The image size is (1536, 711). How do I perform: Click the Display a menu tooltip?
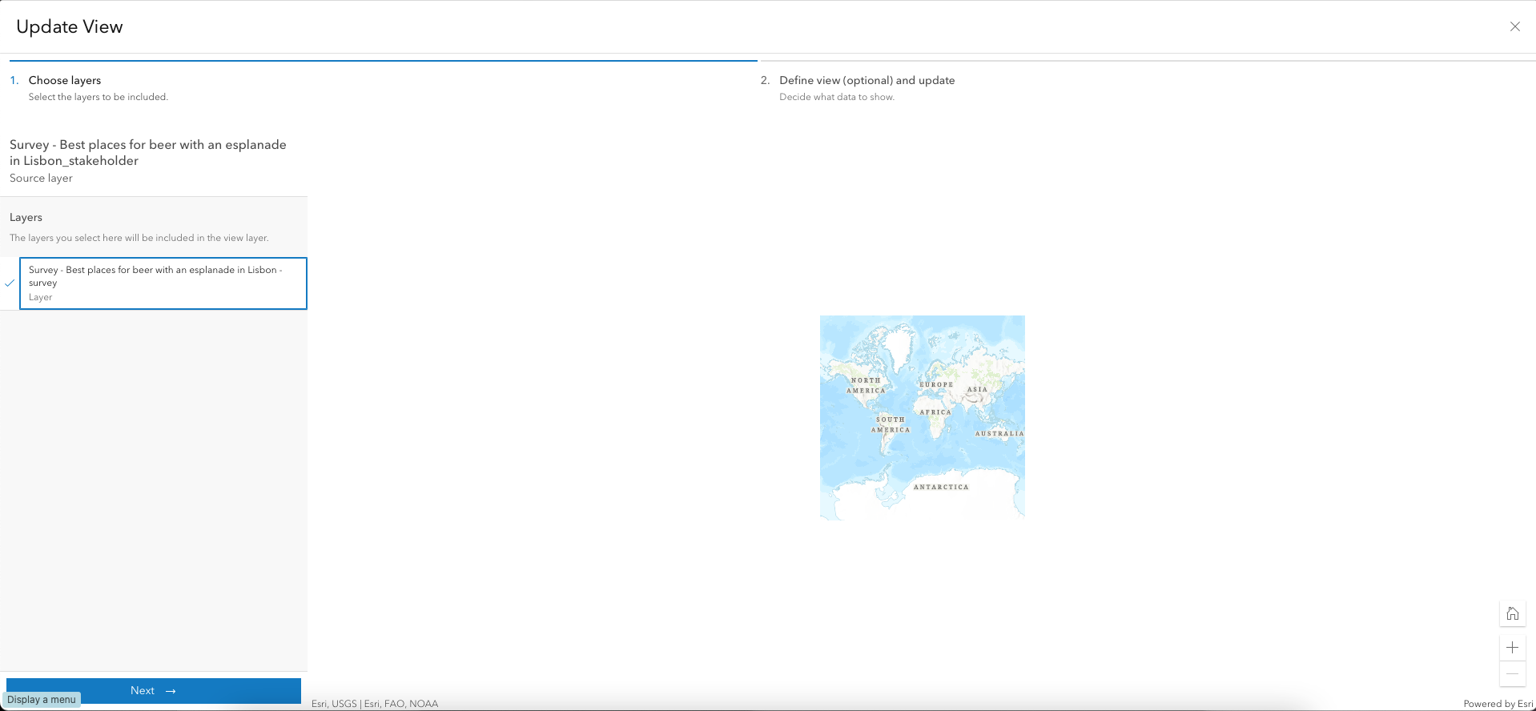(42, 700)
